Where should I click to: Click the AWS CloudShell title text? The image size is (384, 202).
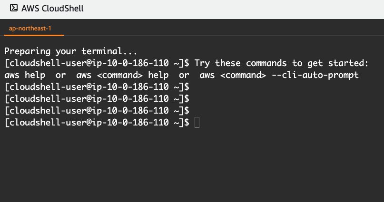[x=52, y=8]
